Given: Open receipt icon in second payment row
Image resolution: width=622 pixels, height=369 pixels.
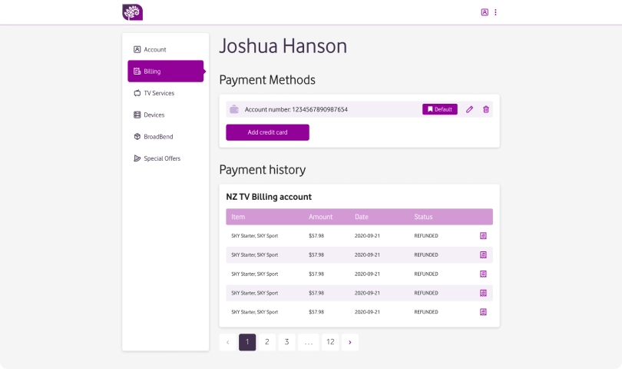Looking at the screenshot, I should pyautogui.click(x=483, y=254).
